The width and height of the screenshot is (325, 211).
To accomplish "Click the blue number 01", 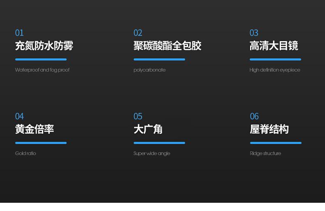I will point(19,33).
